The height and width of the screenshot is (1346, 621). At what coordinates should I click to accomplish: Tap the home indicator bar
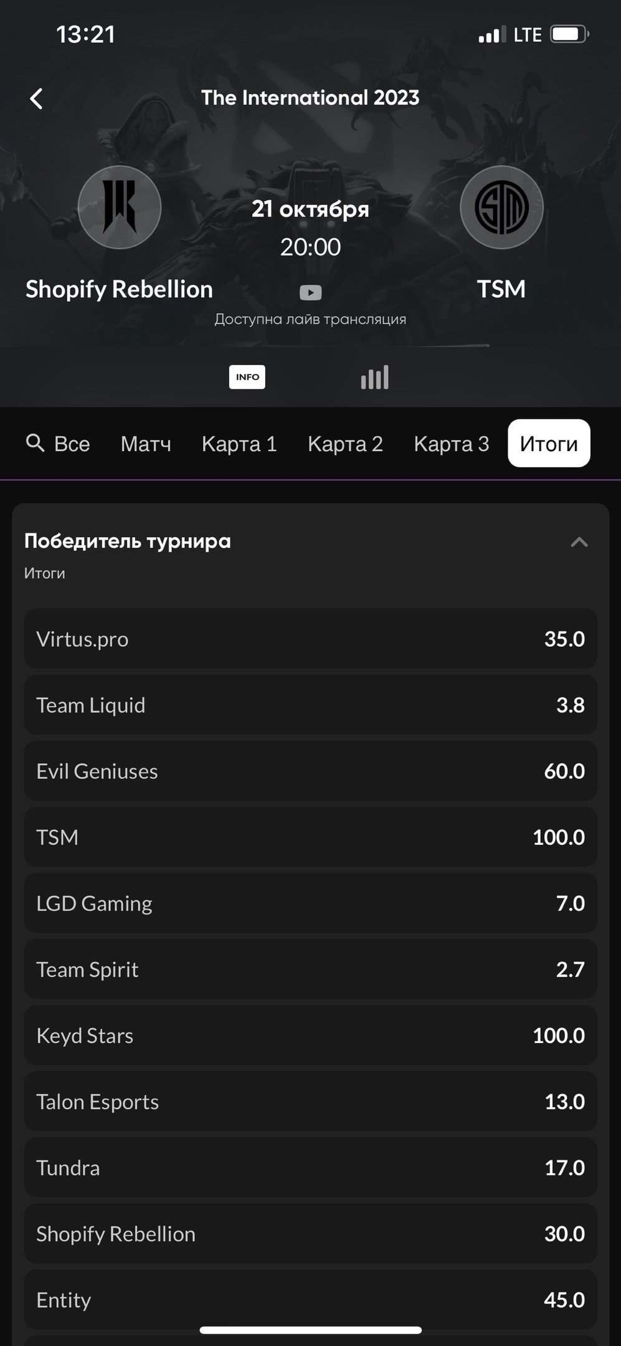(310, 1330)
